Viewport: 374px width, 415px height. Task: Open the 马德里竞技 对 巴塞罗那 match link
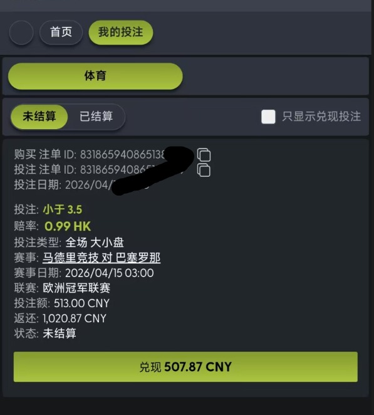pos(101,258)
